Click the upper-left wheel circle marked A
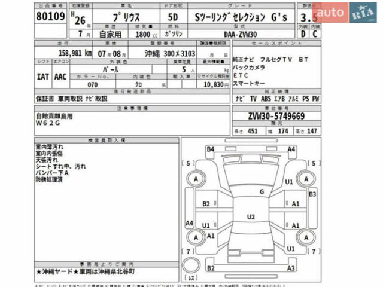Screen dimensions: 383x287 [196, 178]
